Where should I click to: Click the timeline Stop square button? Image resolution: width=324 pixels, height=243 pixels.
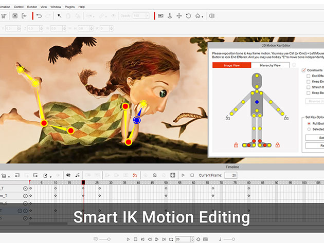point(192,175)
